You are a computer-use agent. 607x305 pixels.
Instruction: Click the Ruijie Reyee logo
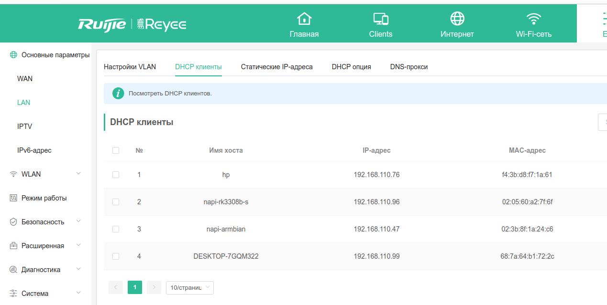point(132,24)
